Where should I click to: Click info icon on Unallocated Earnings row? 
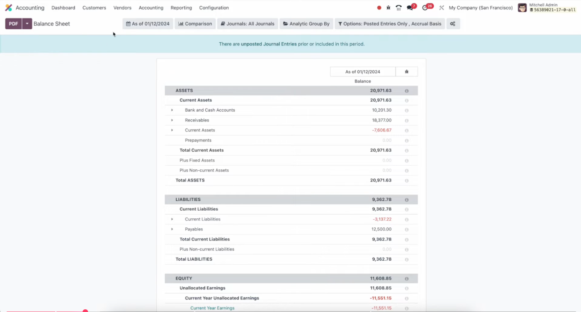407,289
